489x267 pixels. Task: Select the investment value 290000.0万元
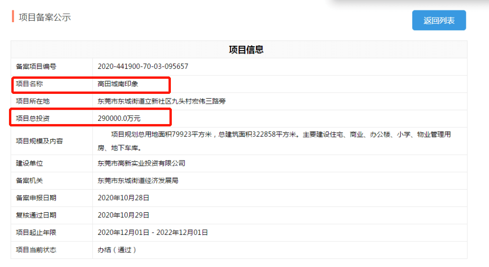pos(119,118)
